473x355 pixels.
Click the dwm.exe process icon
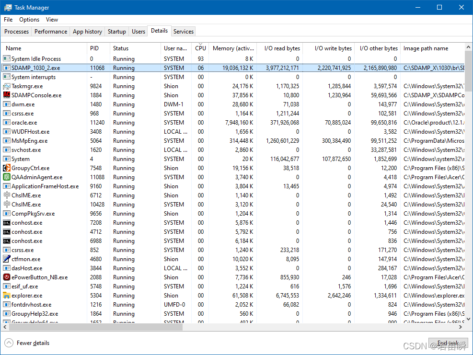(x=7, y=104)
